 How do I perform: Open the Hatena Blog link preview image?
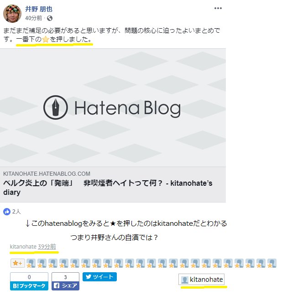[113, 107]
